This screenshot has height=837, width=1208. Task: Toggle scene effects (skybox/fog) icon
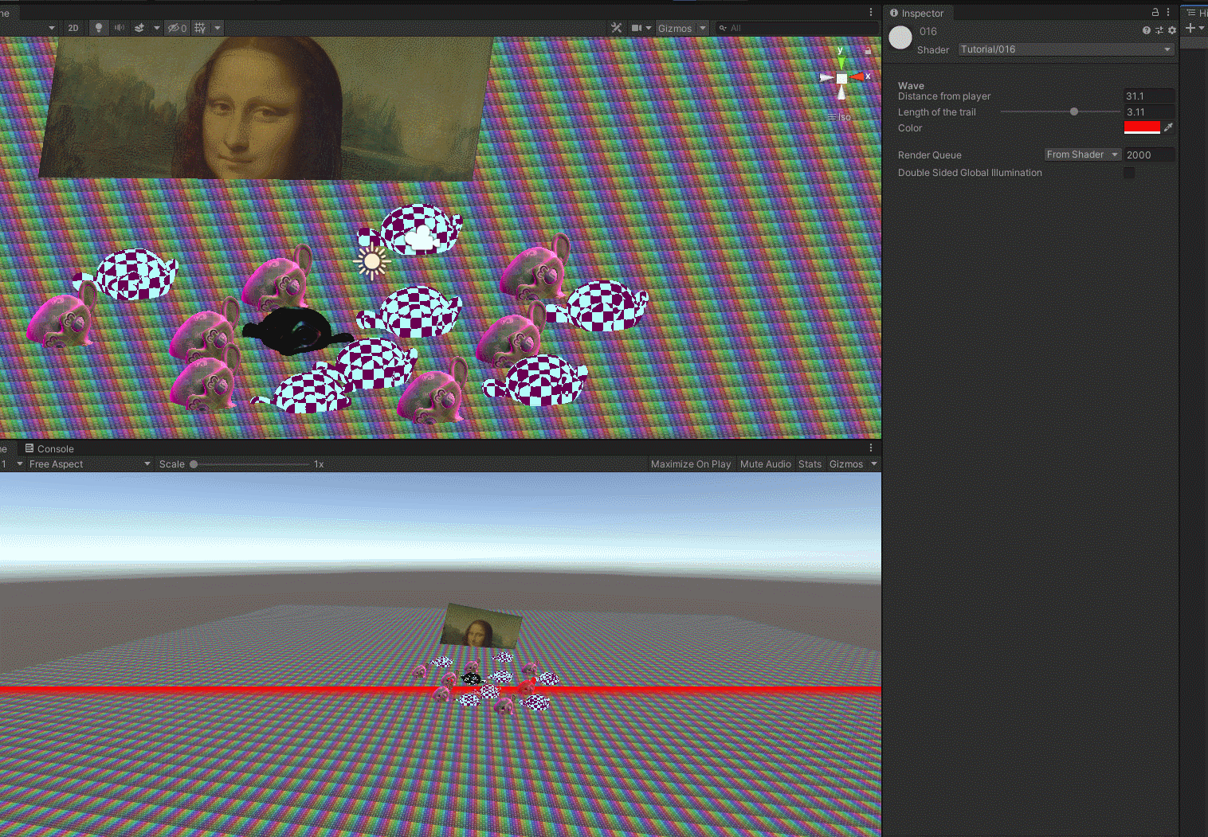[x=139, y=28]
